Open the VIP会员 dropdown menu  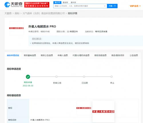tap(135, 6)
